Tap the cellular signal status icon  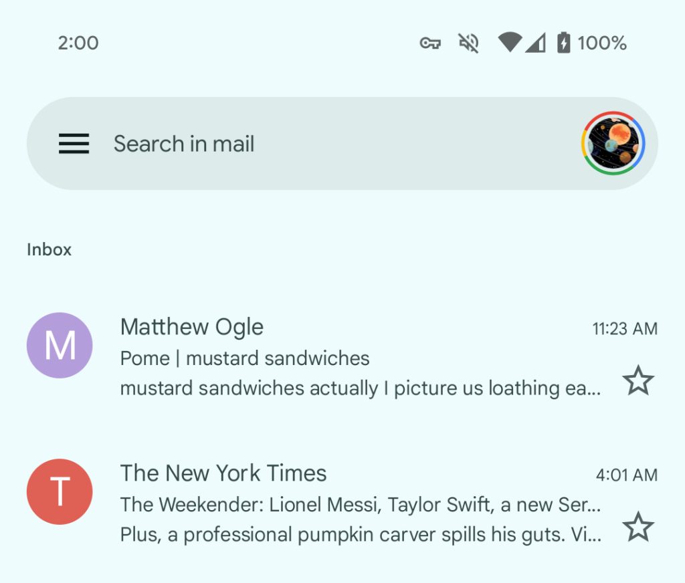[535, 43]
